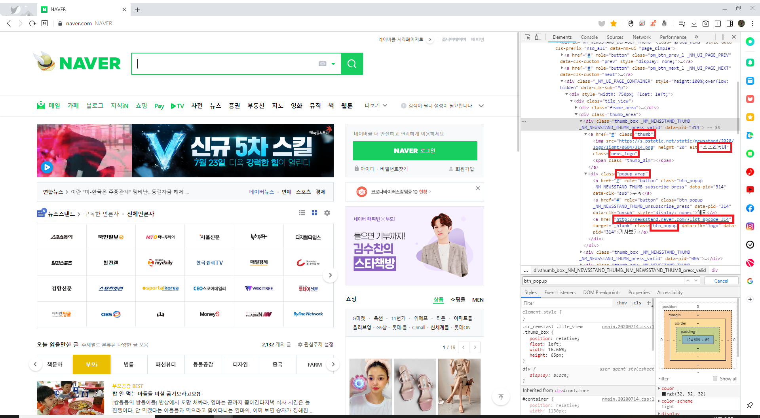
Task: Toggle DevTools device toolbar icon
Action: pyautogui.click(x=538, y=37)
